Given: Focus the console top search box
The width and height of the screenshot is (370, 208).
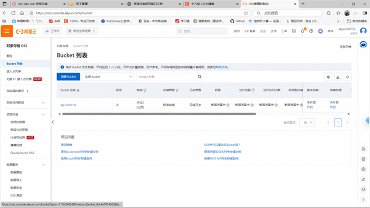Looking at the screenshot, I should (202, 31).
